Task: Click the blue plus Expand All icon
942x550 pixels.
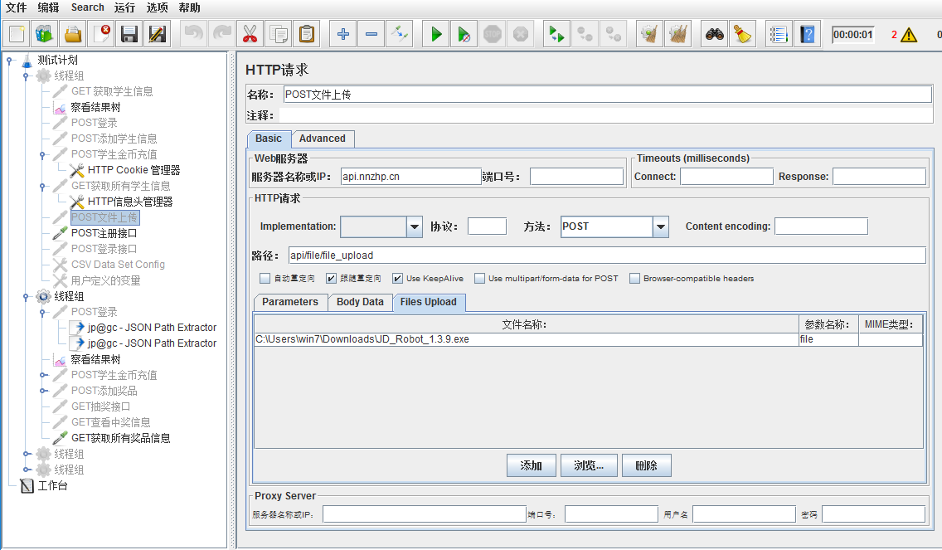Action: tap(343, 35)
